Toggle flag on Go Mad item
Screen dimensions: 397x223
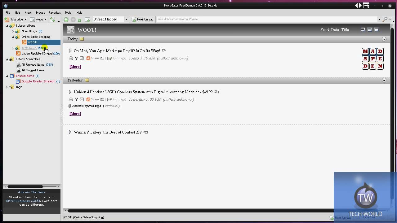[x=76, y=58]
